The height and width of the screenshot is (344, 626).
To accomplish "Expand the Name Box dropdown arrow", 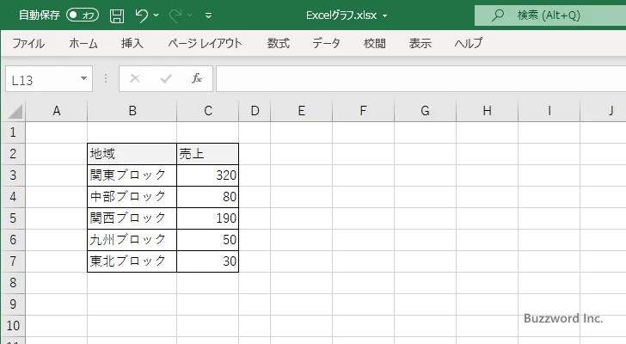I will tap(84, 78).
